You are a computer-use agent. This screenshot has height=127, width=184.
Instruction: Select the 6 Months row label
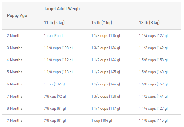tap(15, 84)
